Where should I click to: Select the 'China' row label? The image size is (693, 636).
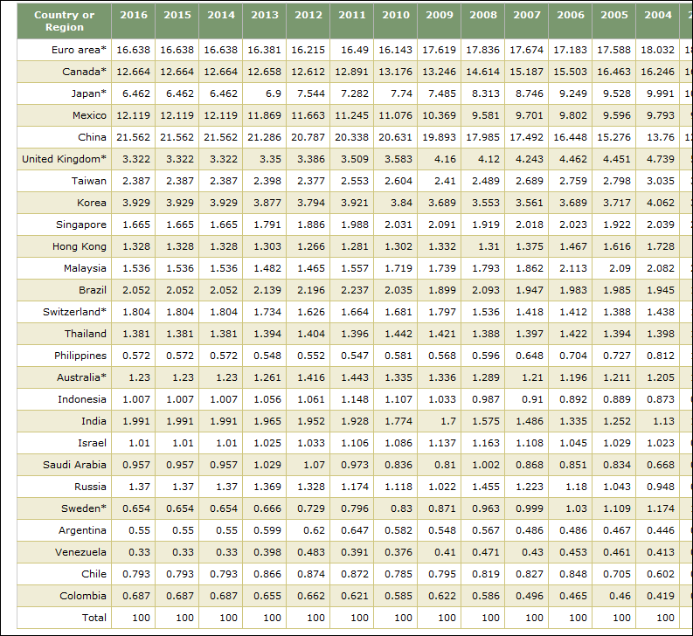92,137
